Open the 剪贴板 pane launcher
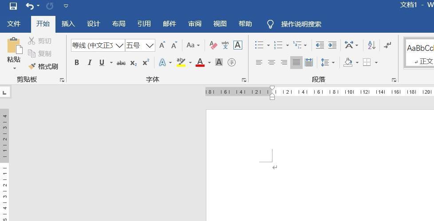 [62, 80]
